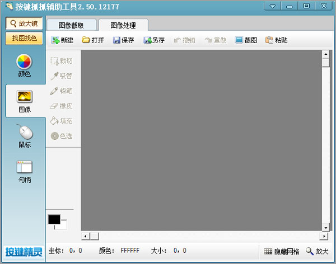336x264 pixels.
Task: Switch to the 图像截取 tab
Action: tap(71, 25)
